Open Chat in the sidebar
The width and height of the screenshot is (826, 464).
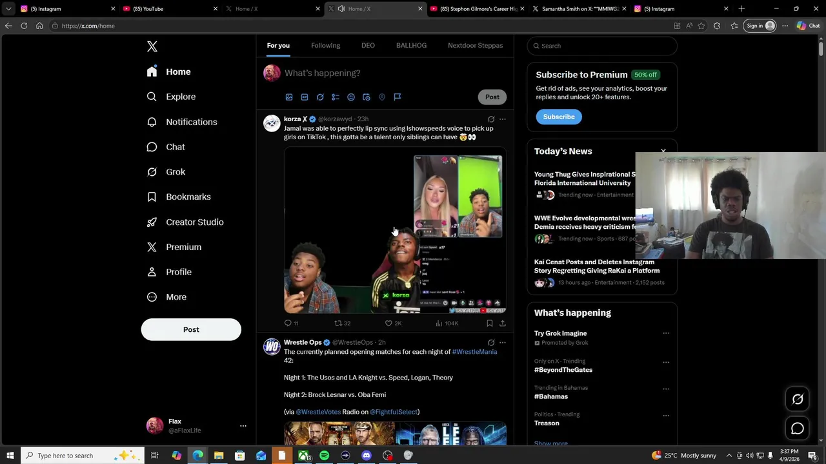(166, 147)
